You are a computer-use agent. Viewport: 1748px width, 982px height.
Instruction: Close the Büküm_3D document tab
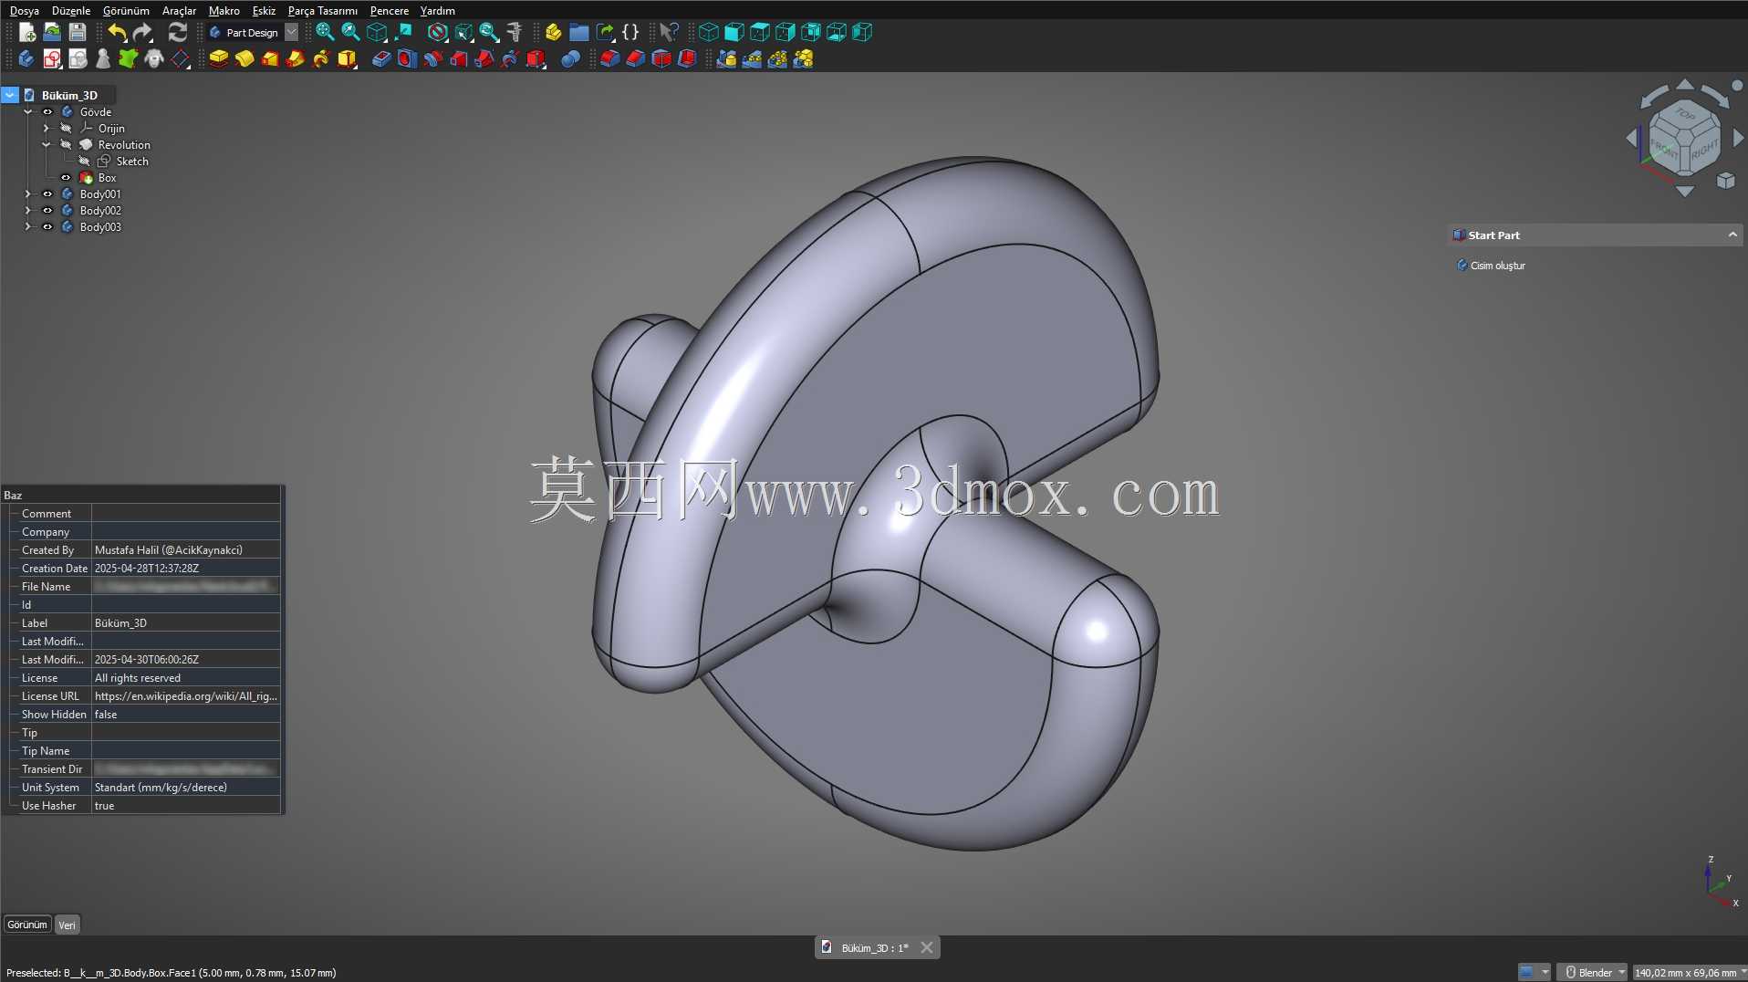click(x=927, y=948)
